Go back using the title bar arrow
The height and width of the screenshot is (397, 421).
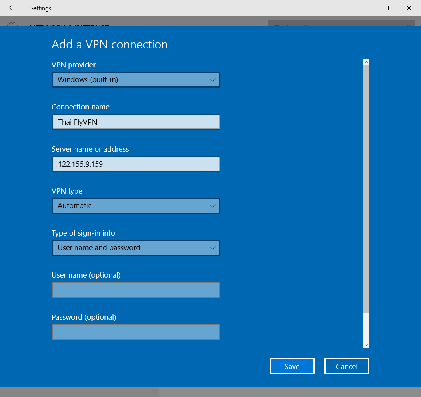coord(12,8)
